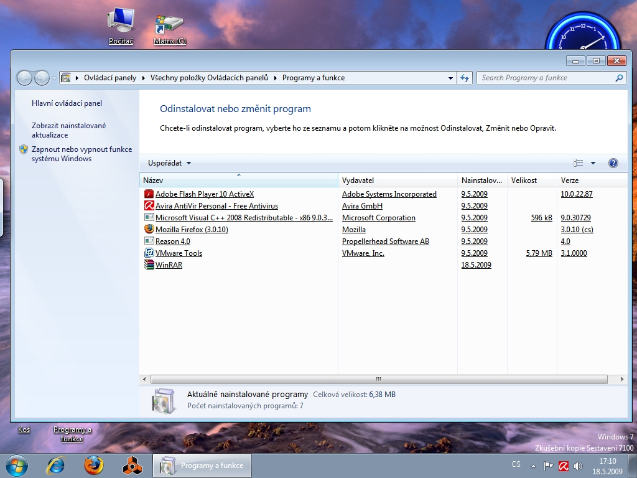Screen dimensions: 637x478
Task: Click the scroll right arrow of the list
Action: click(622, 379)
